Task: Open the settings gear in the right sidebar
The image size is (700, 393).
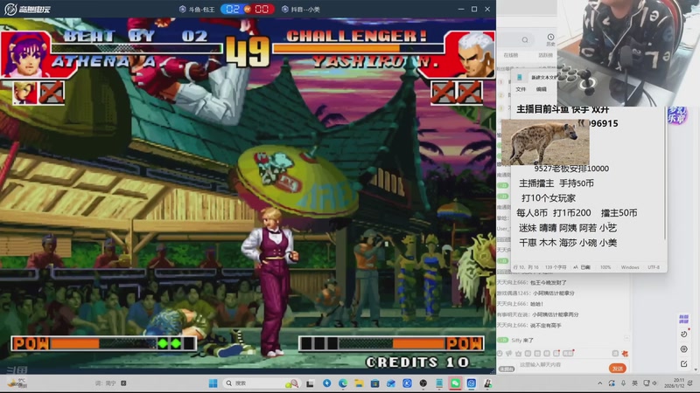Action: tap(684, 349)
